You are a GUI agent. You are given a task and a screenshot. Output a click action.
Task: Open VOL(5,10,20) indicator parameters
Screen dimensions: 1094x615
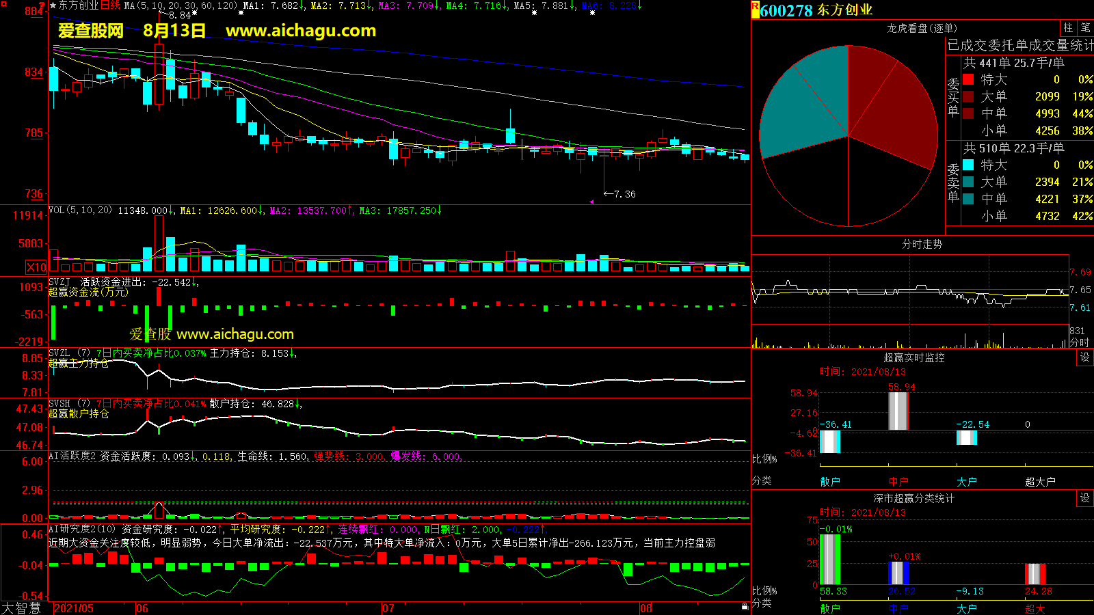(x=80, y=210)
